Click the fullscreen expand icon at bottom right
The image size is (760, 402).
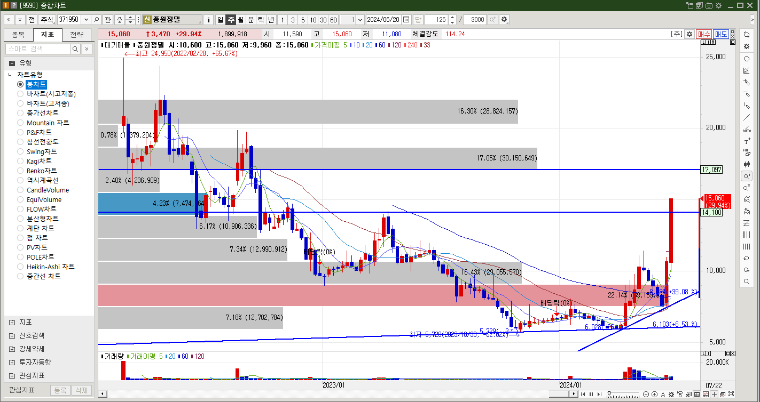coord(731,394)
